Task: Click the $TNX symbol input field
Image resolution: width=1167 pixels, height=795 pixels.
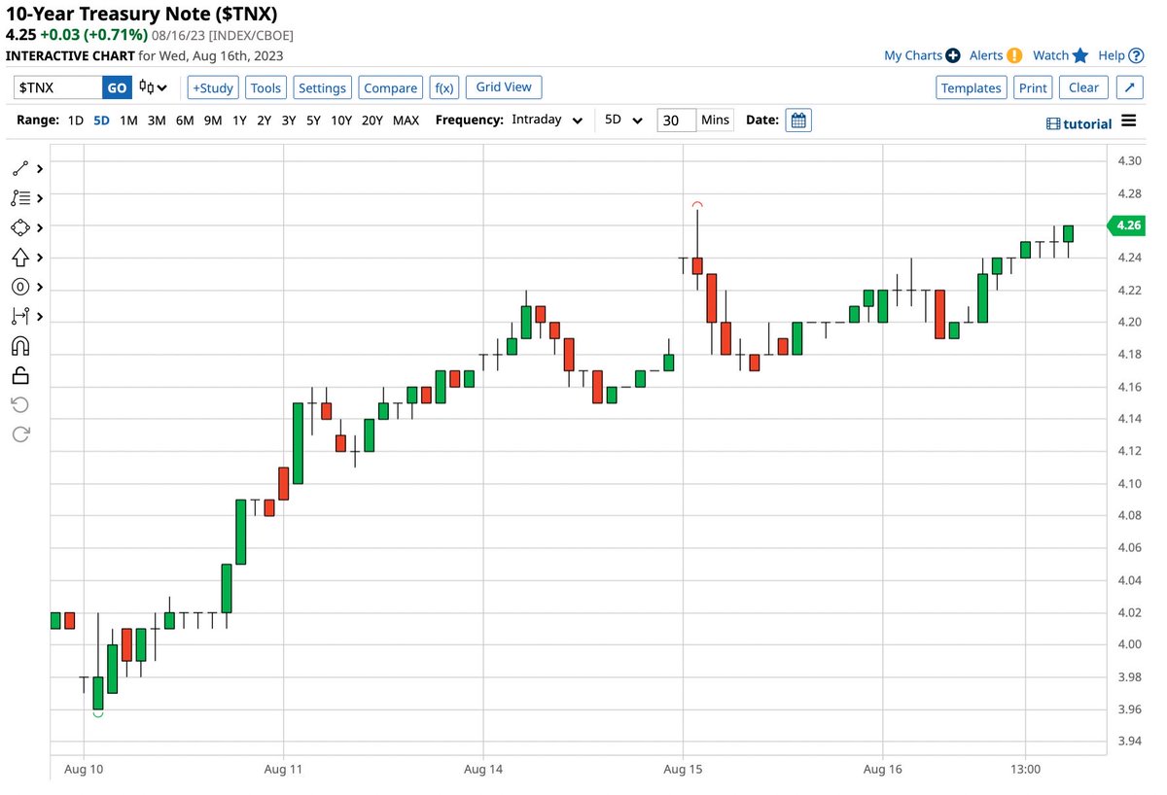Action: (x=58, y=87)
